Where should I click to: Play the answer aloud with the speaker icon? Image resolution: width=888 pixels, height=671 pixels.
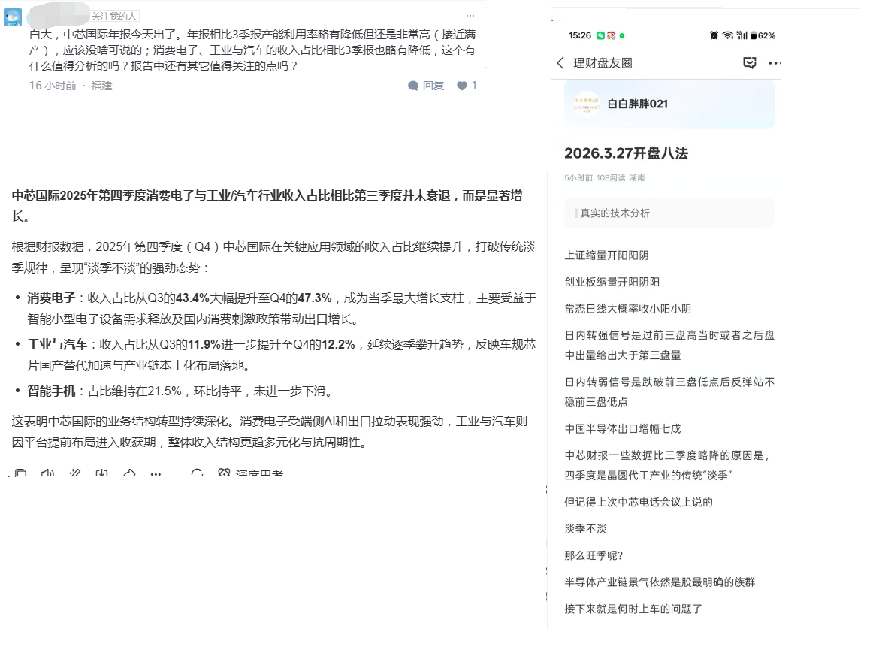point(48,473)
